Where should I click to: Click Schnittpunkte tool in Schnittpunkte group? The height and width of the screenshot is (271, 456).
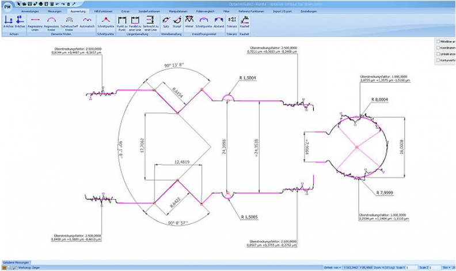pos(106,22)
